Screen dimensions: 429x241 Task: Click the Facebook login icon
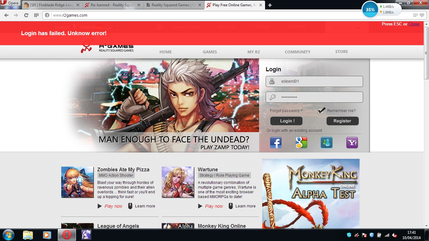(276, 143)
